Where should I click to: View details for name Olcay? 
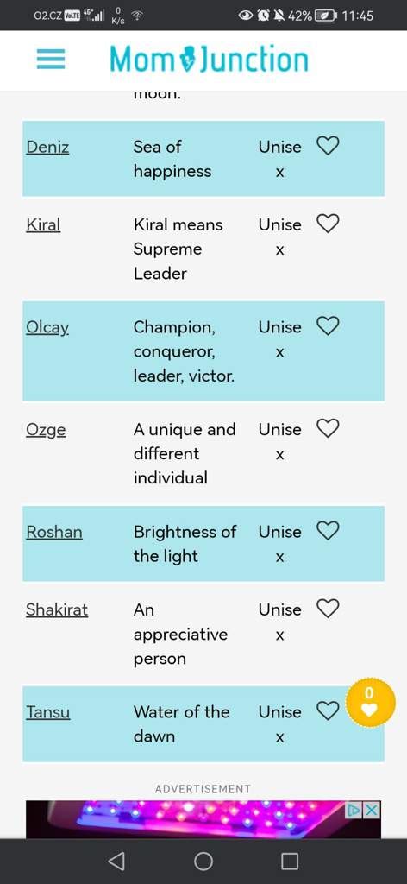47,327
